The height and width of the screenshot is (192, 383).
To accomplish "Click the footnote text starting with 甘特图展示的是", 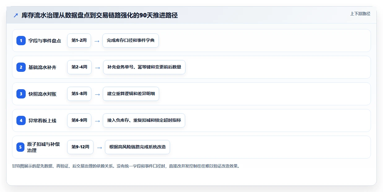I will coord(126,166).
